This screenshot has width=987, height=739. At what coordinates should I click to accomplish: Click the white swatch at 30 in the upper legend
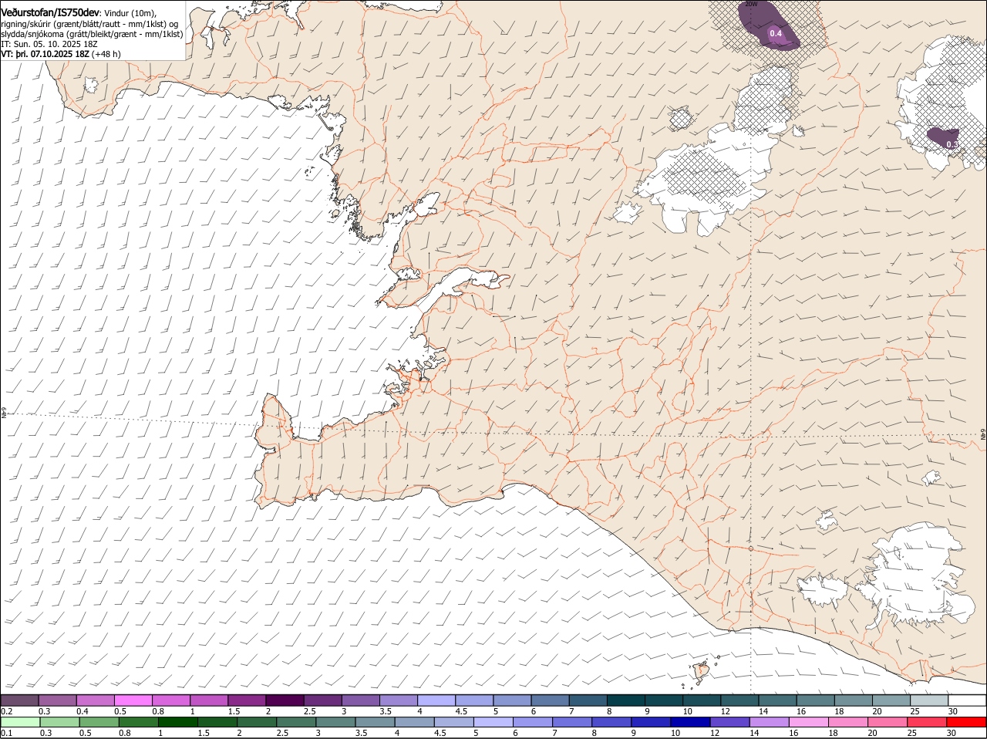968,700
